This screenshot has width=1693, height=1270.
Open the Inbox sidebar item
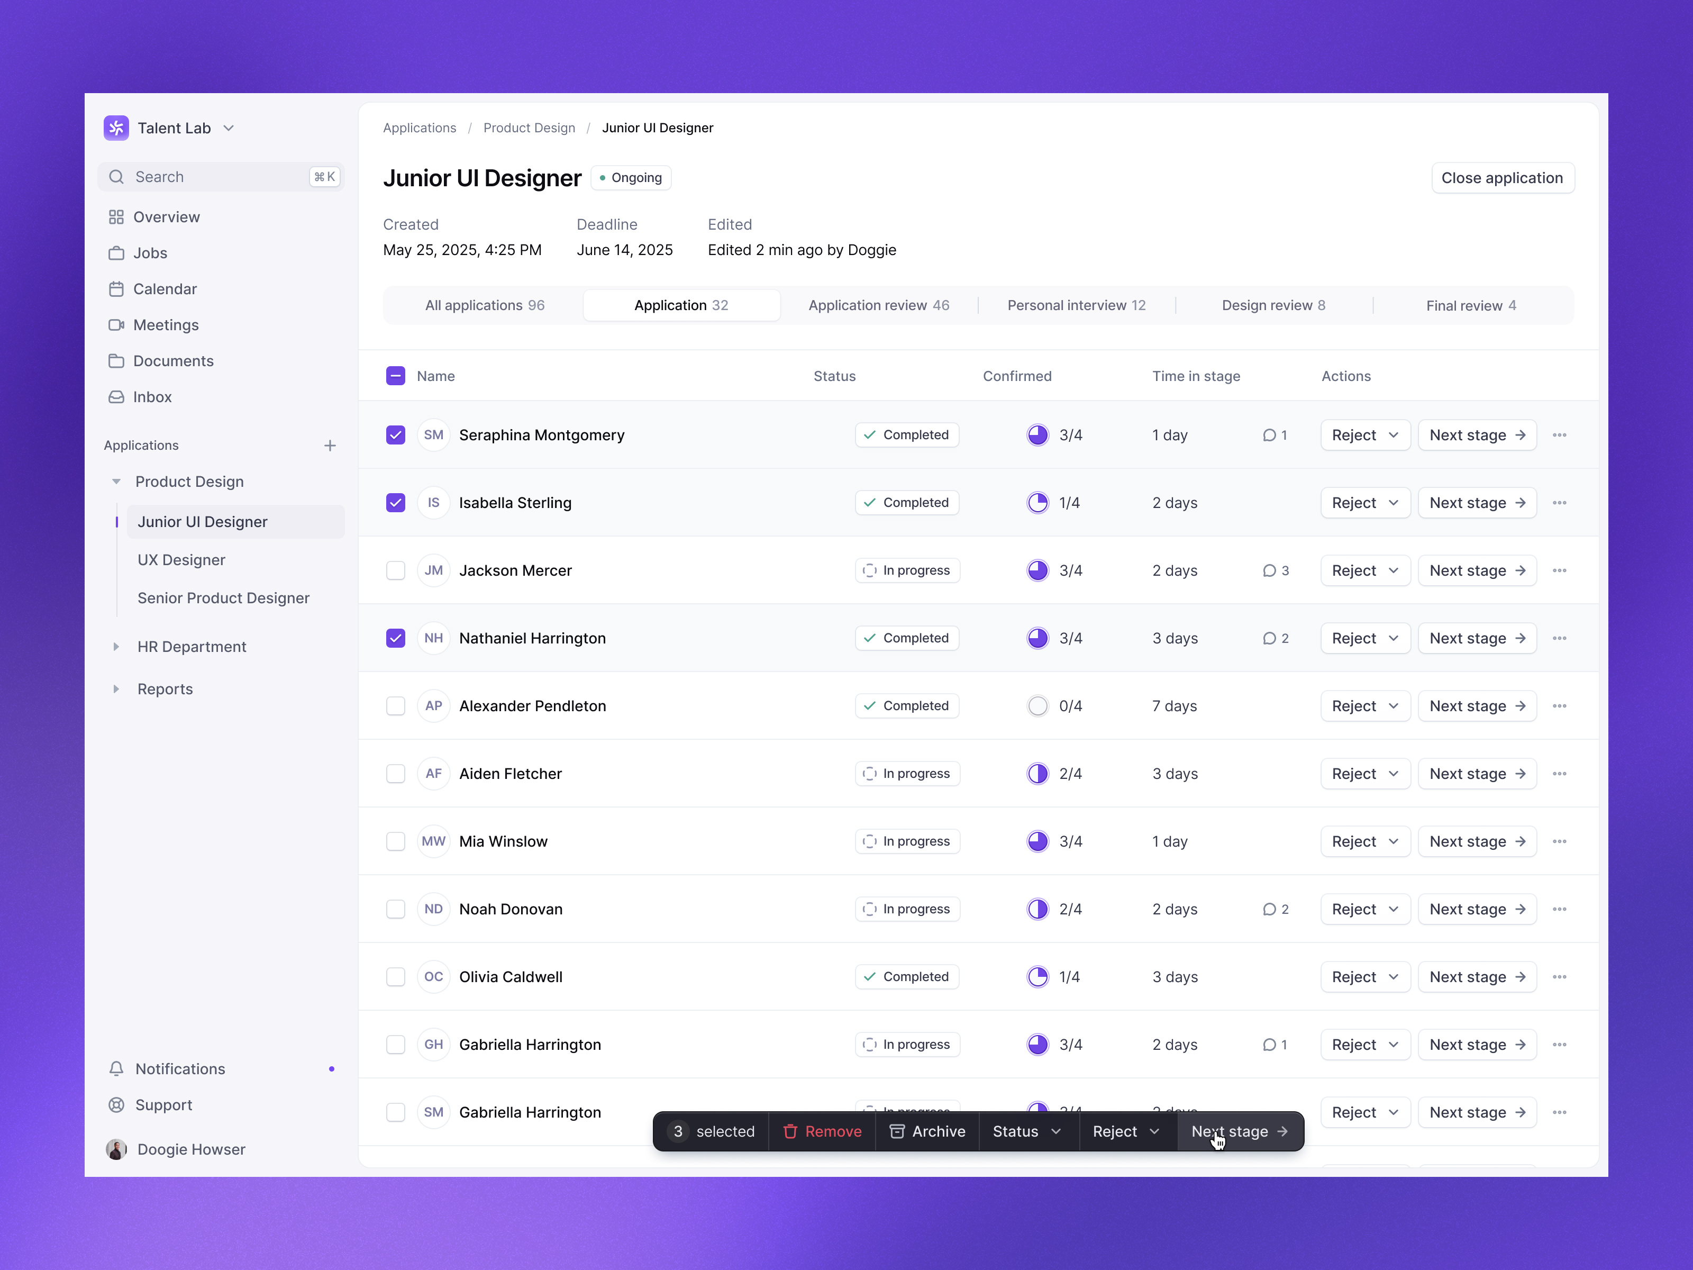[151, 396]
